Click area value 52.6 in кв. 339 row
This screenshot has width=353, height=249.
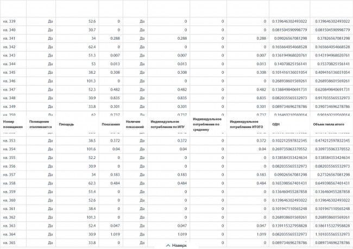coord(92,21)
